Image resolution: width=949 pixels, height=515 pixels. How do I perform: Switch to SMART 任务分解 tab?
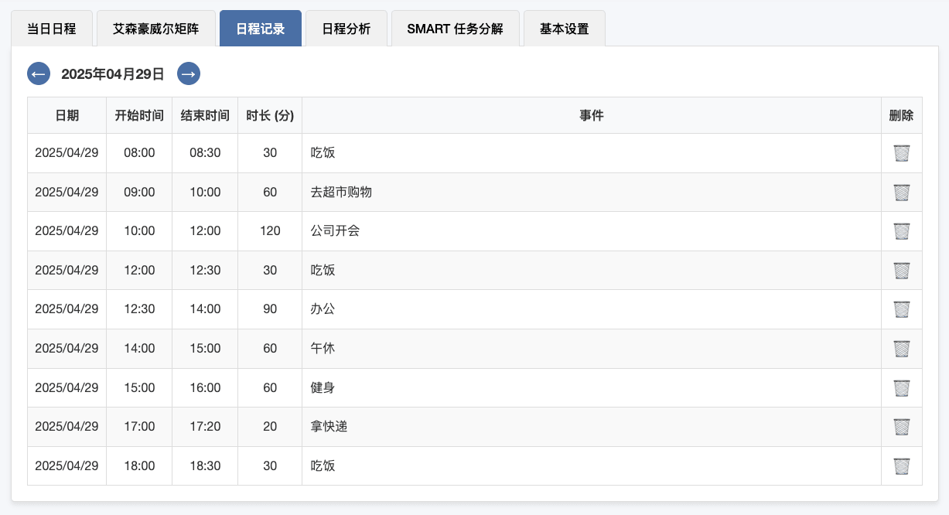tap(456, 29)
